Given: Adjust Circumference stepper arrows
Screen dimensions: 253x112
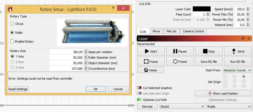Looking at the screenshot, I should (x=86, y=69).
